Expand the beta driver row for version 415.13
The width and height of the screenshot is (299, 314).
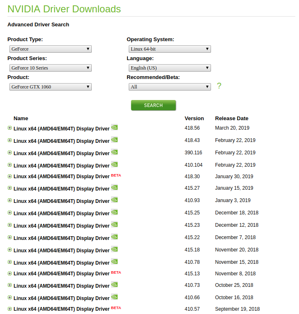click(x=9, y=274)
